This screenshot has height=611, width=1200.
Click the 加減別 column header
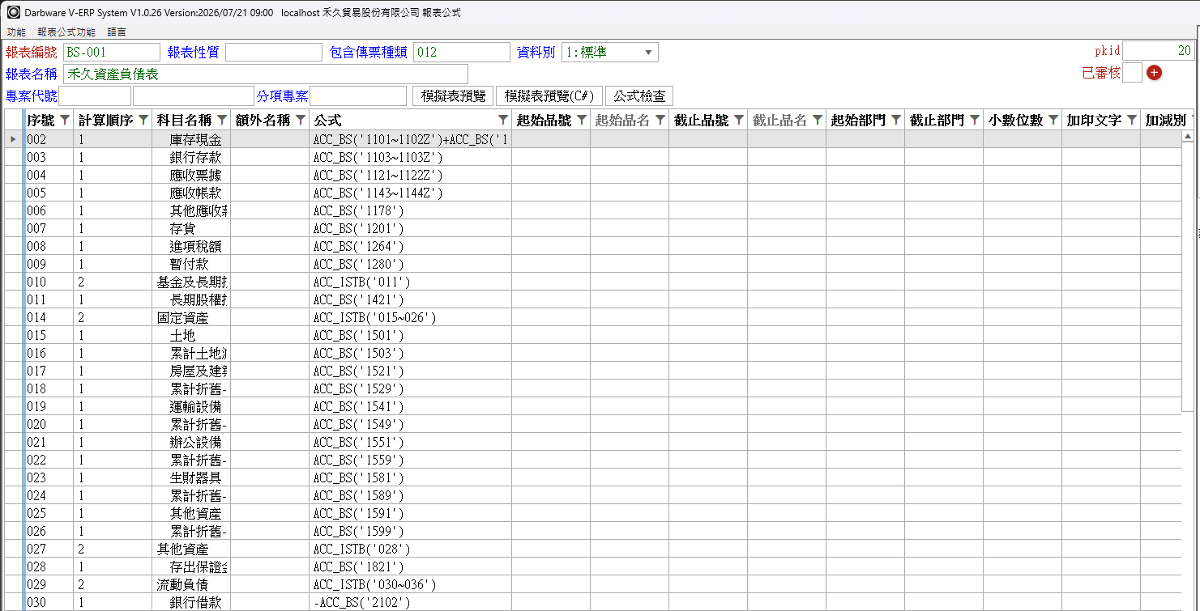pyautogui.click(x=1165, y=121)
